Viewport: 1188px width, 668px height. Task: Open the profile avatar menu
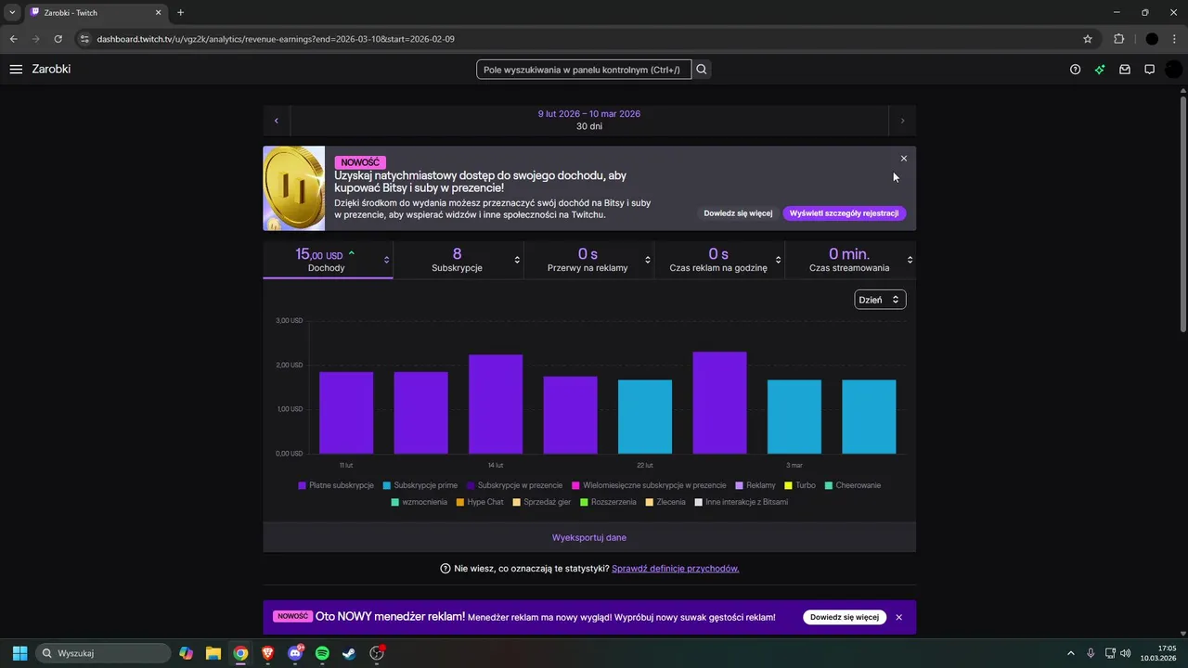[x=1173, y=70]
